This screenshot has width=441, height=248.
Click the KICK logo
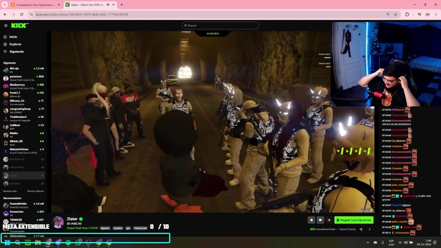(20, 25)
